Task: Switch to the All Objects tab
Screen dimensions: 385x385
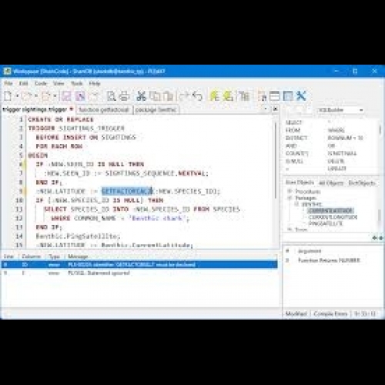Action: click(x=331, y=183)
